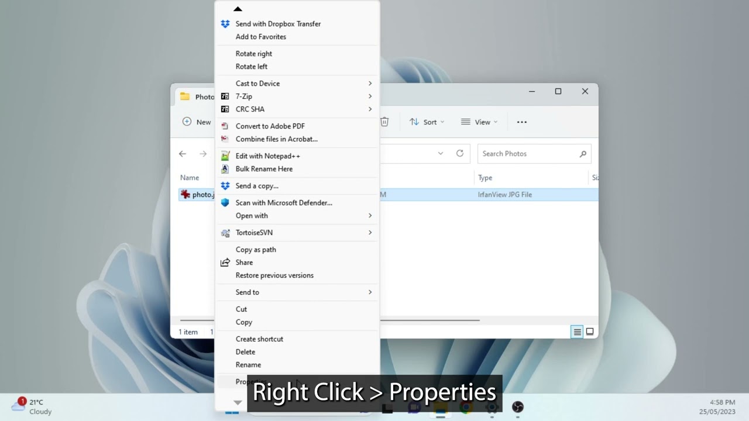749x421 pixels.
Task: Select Bulk Rename Here option
Action: pyautogui.click(x=297, y=169)
